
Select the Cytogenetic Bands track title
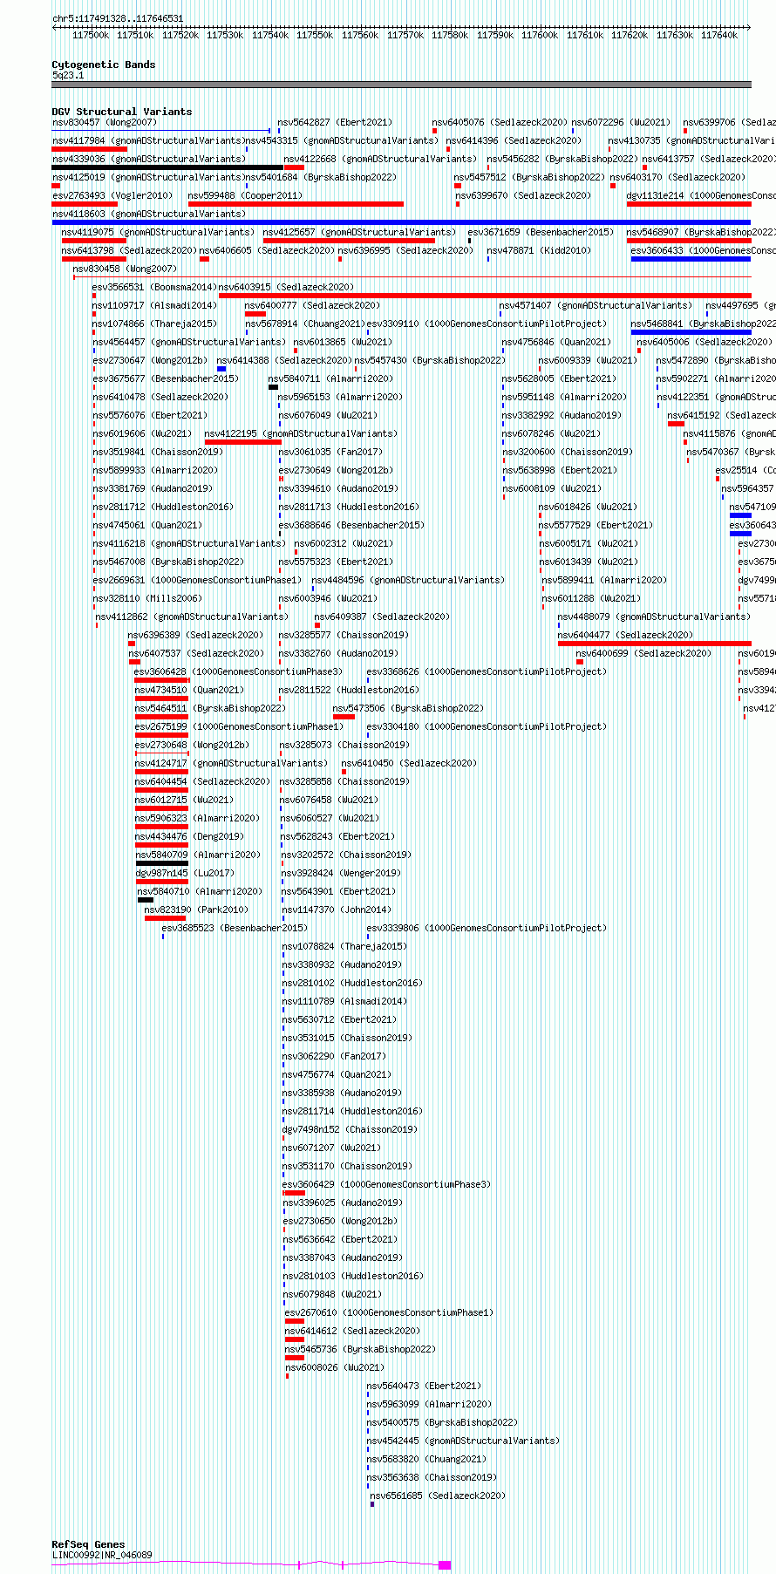pos(104,65)
